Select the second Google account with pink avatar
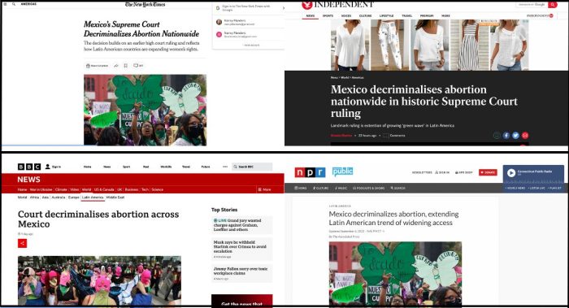 [x=249, y=34]
